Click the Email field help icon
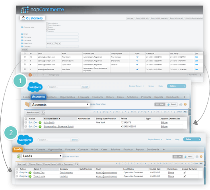 click(22, 34)
